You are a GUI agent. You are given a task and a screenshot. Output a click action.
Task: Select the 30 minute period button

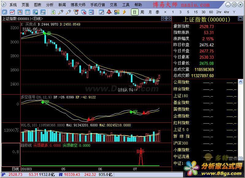pos(203,12)
